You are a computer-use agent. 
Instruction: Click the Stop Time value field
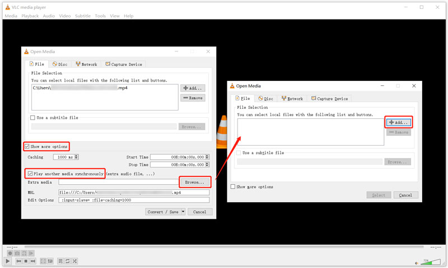click(x=178, y=164)
